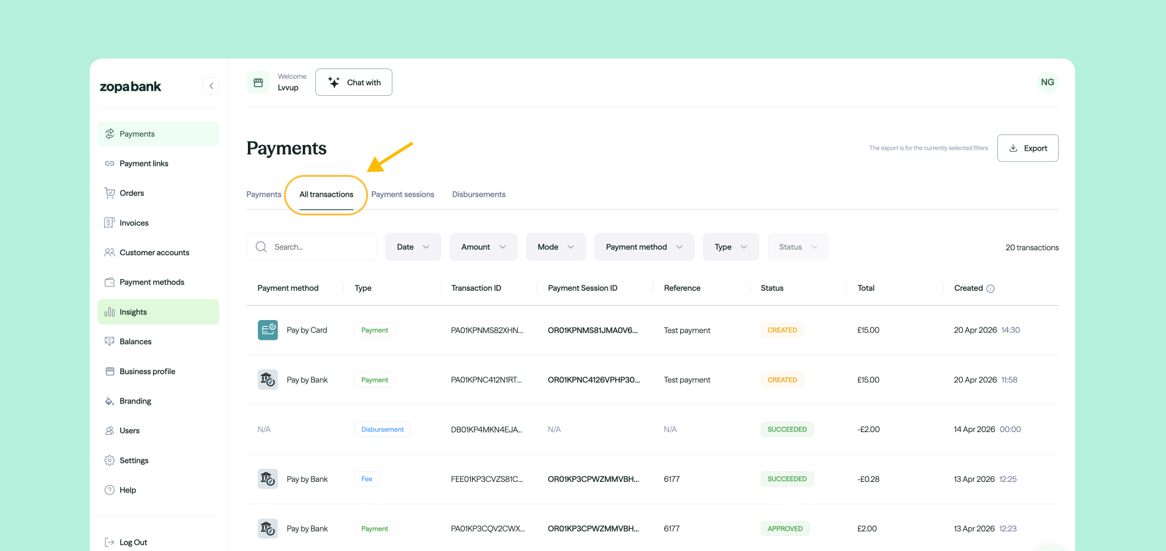1166x551 pixels.
Task: Click into the Search field
Action: (311, 247)
